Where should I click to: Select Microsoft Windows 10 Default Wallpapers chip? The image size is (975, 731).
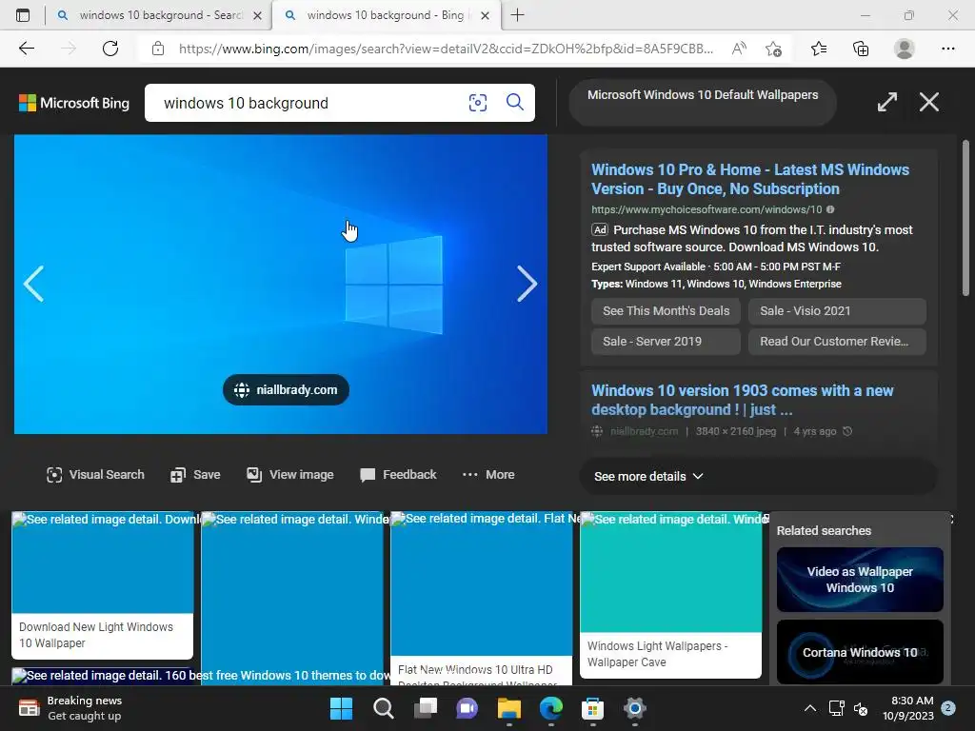coord(703,103)
